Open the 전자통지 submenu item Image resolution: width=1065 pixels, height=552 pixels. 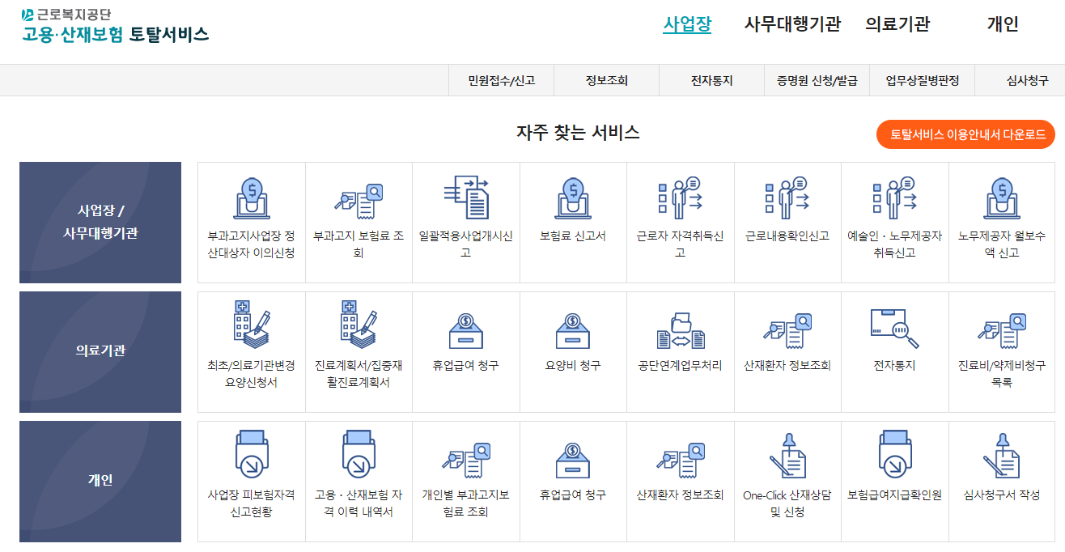712,80
